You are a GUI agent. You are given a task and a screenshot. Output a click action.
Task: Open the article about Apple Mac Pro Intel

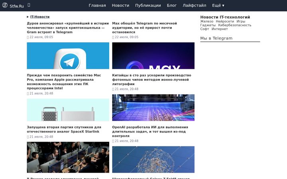[x=64, y=82]
